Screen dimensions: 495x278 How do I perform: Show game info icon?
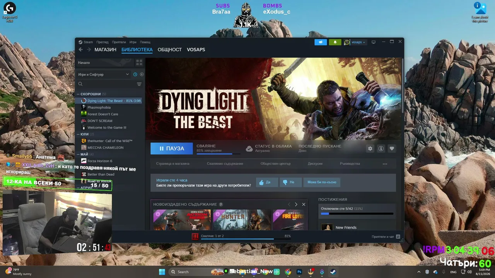coord(381,148)
